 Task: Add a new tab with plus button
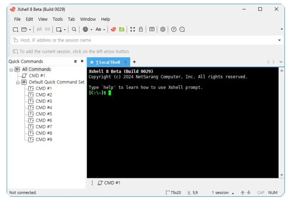pos(134,62)
